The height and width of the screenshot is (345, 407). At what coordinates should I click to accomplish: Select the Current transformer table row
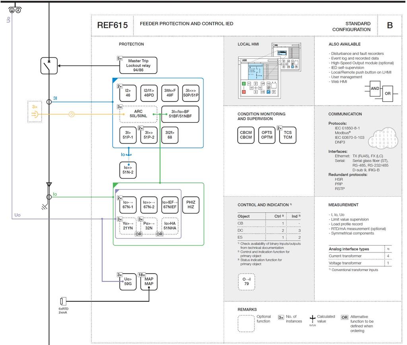pyautogui.click(x=360, y=256)
